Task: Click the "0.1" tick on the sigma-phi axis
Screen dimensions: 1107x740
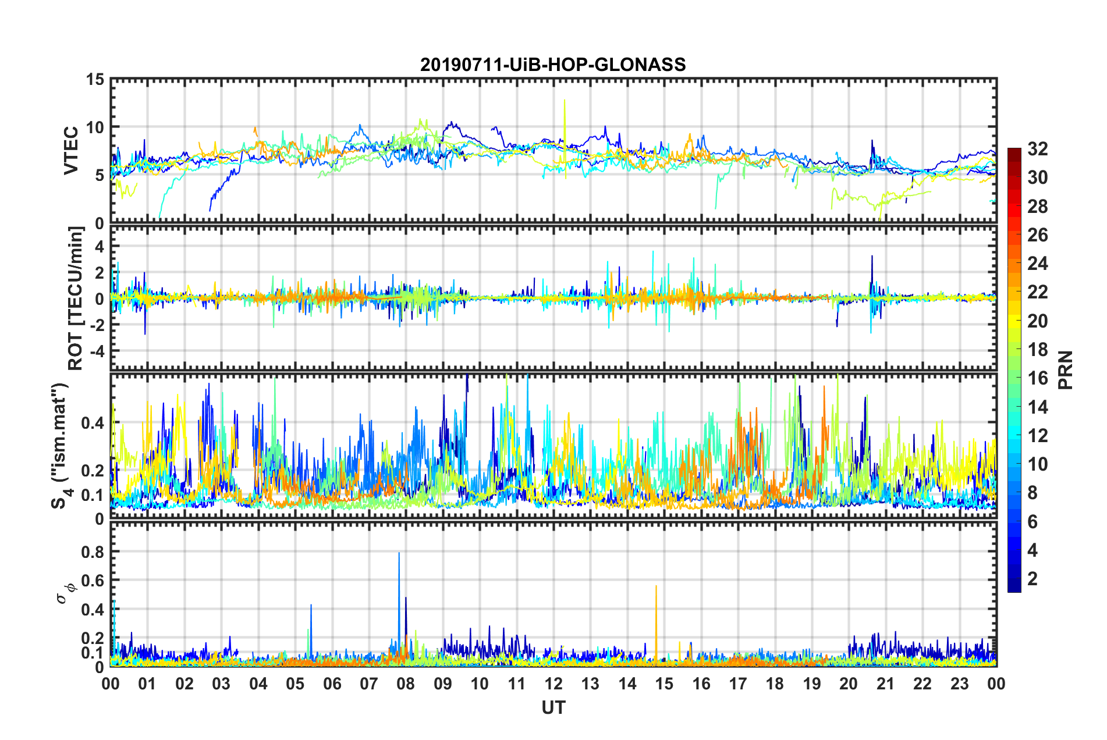Action: (x=93, y=653)
